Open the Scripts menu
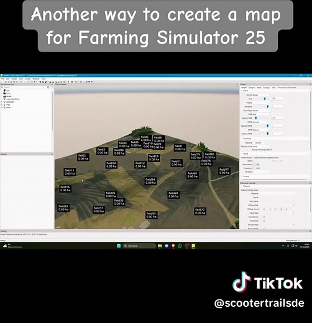Image resolution: width=312 pixels, height=323 pixels. (28, 79)
